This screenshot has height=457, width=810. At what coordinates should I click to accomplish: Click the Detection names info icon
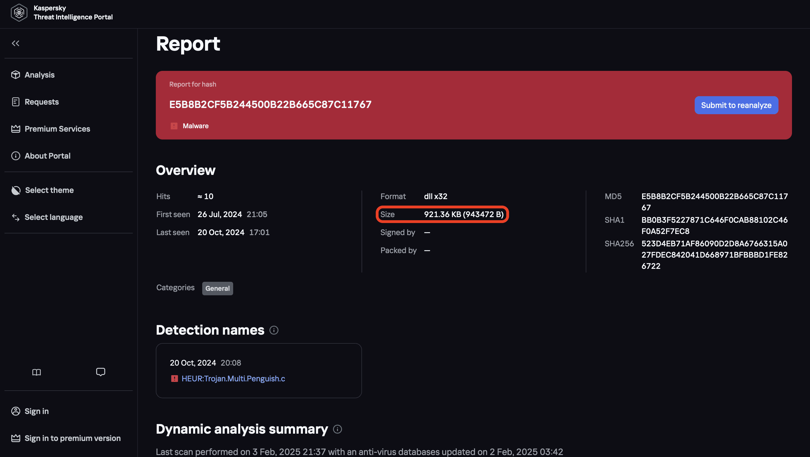click(274, 330)
